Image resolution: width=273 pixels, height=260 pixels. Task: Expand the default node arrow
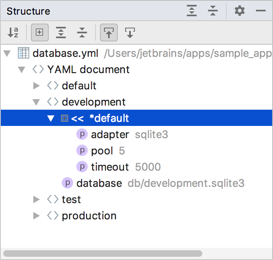[37, 86]
